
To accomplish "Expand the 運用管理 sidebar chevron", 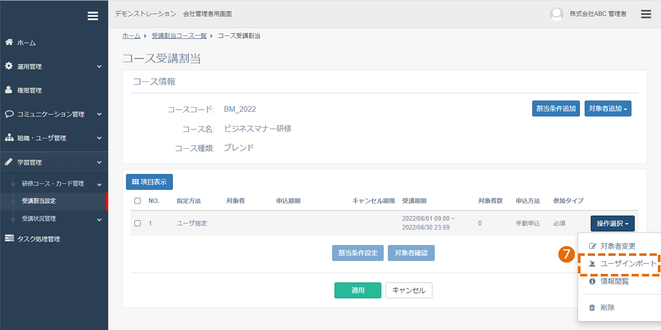I will 99,67.
